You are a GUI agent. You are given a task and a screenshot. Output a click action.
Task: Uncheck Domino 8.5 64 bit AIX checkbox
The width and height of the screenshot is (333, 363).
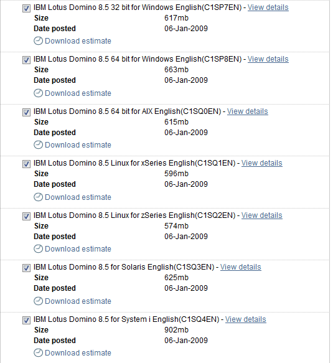coord(26,112)
